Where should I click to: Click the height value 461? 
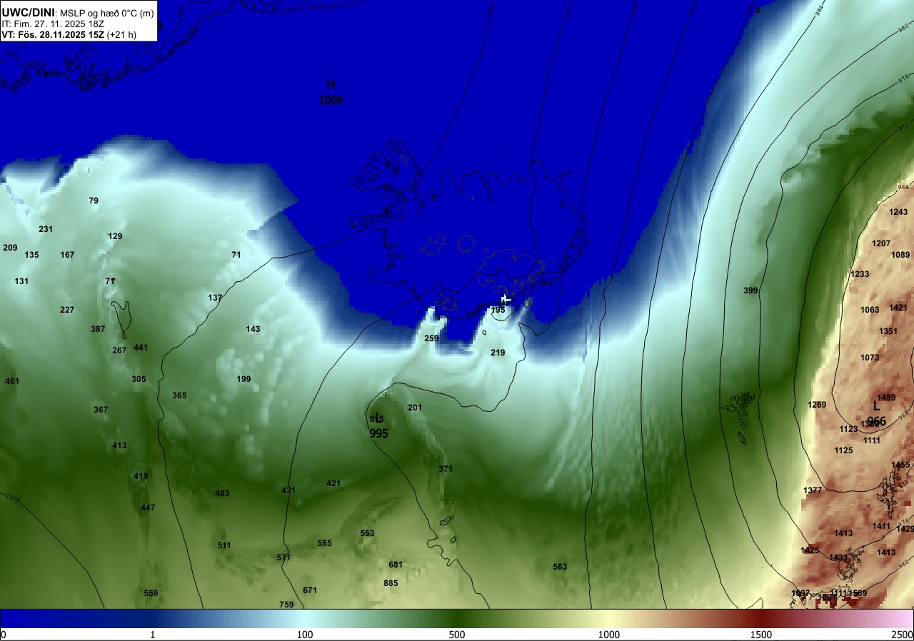point(12,381)
